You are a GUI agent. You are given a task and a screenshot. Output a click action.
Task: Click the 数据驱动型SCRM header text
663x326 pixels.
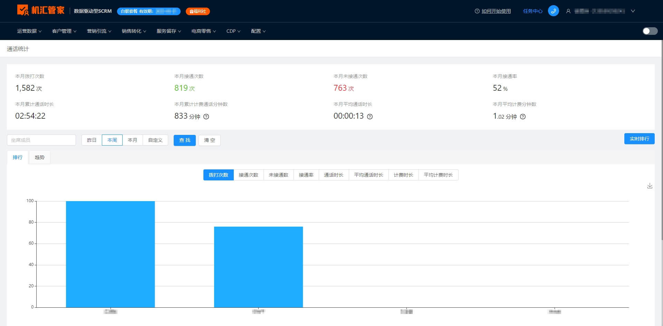coord(93,11)
